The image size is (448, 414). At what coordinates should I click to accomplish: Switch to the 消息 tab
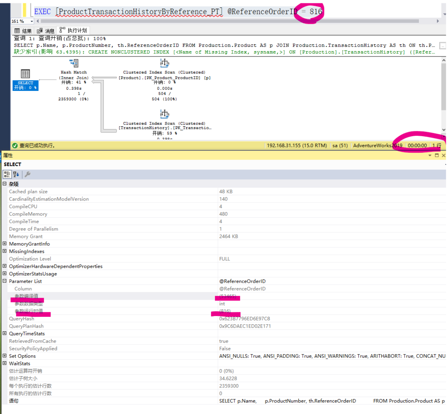click(x=46, y=31)
